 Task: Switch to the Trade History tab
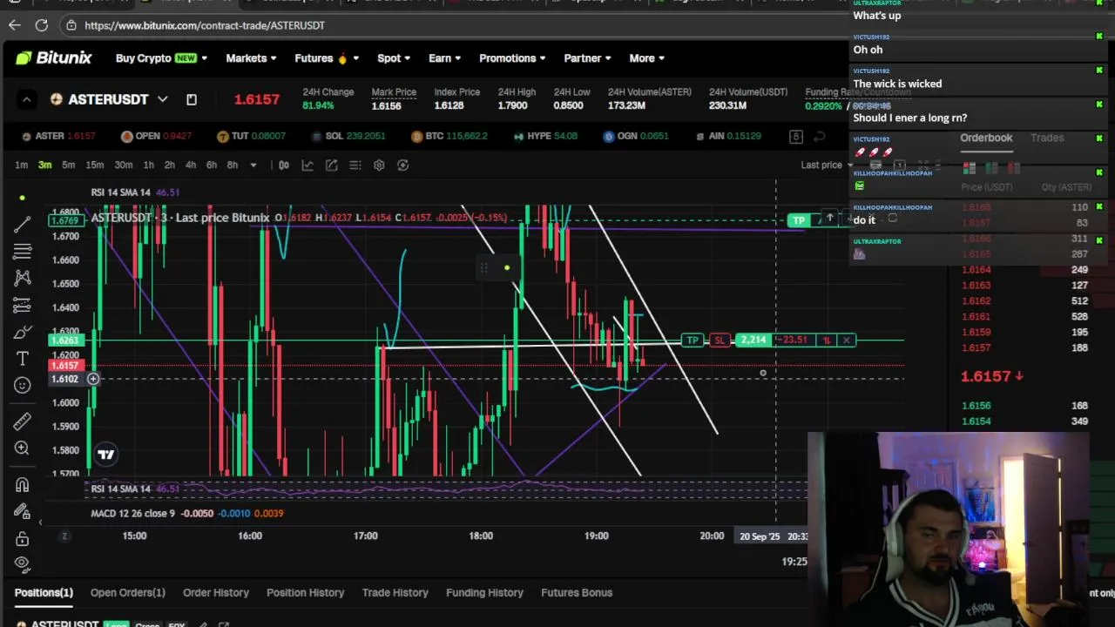click(395, 592)
